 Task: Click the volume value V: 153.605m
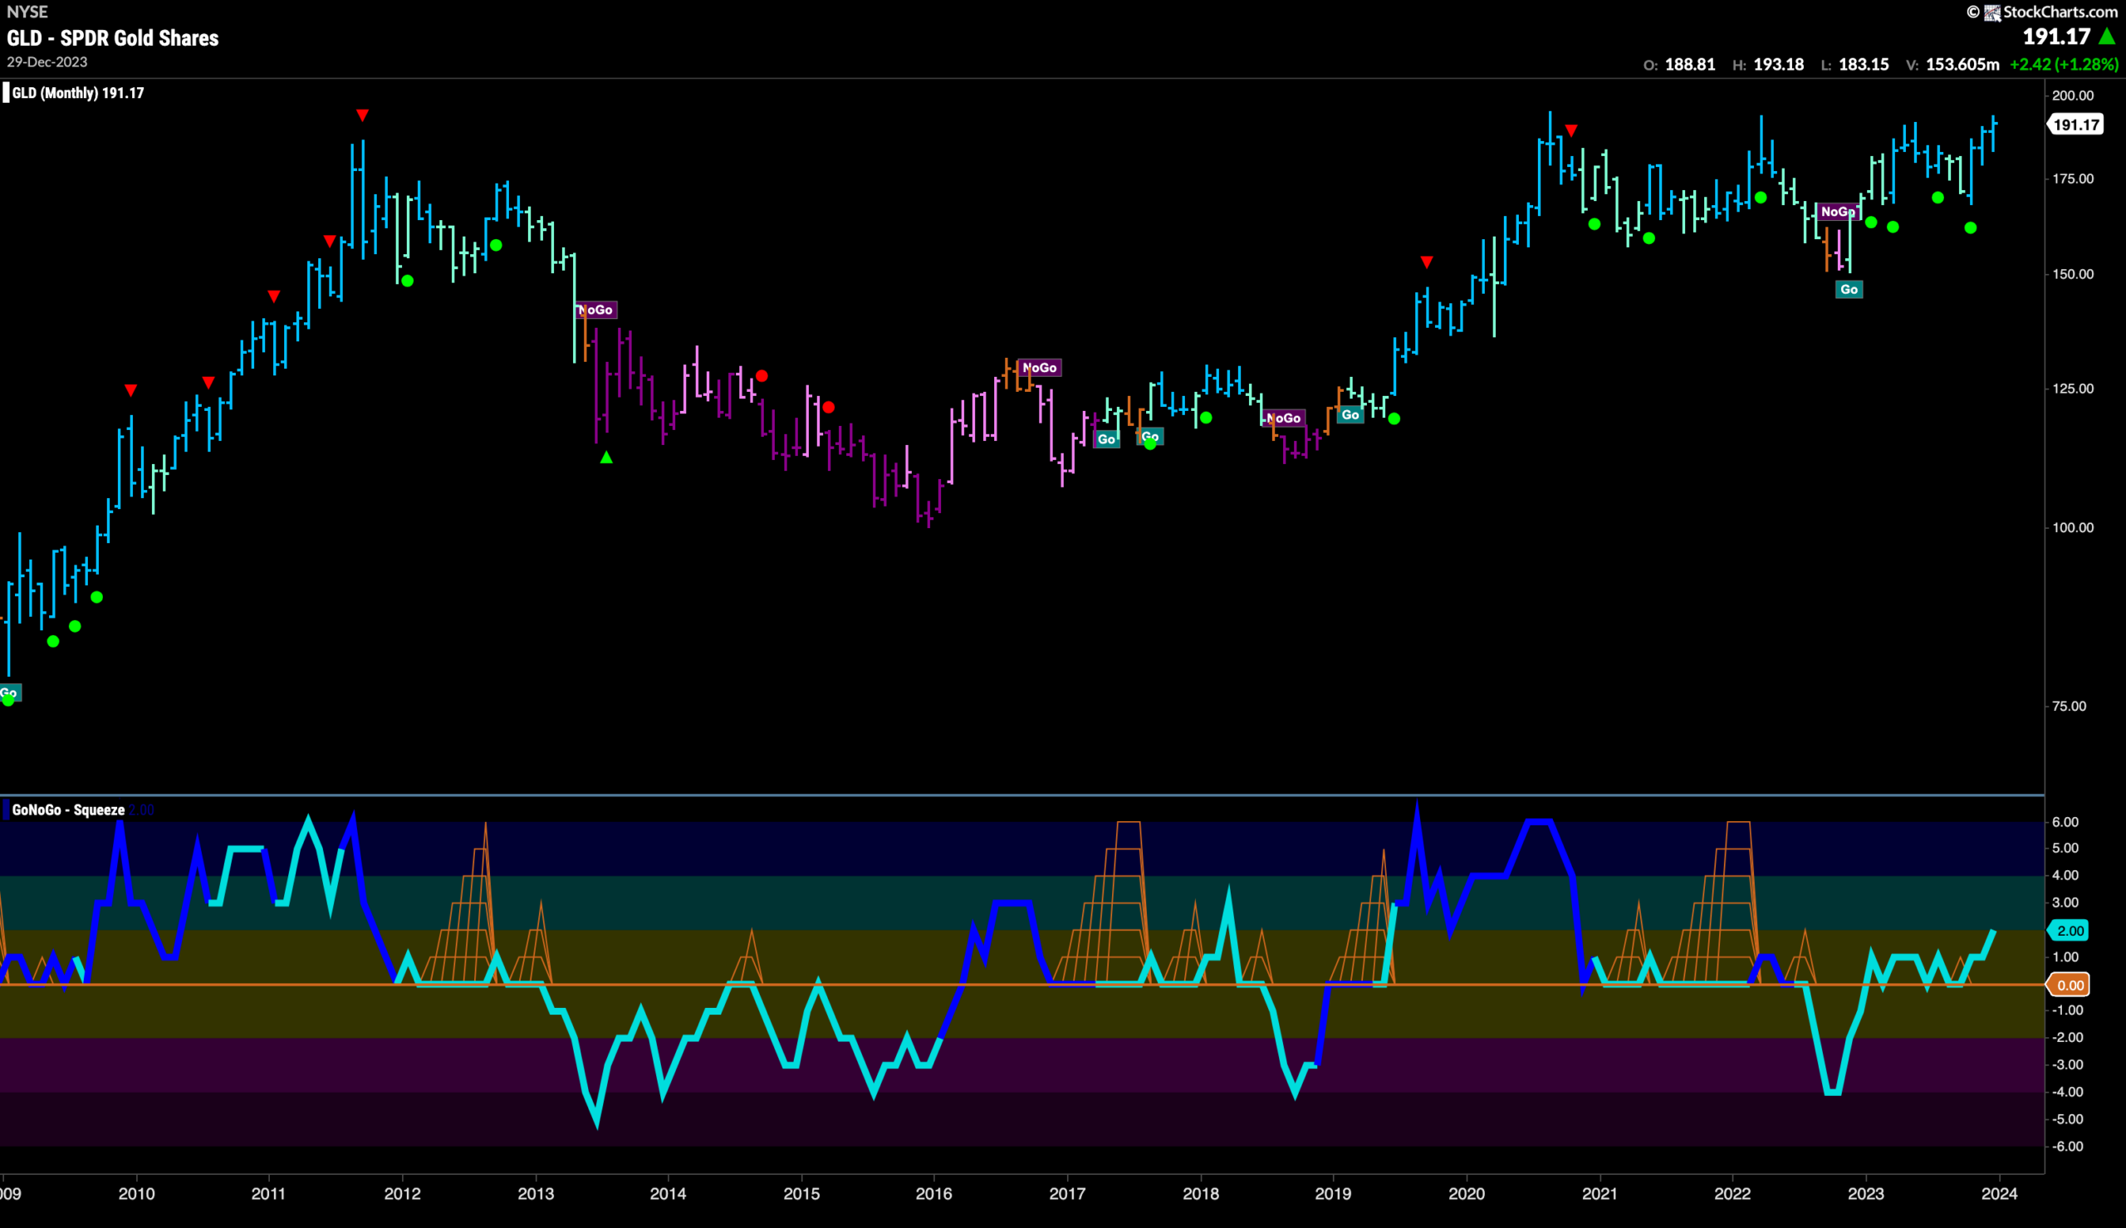pos(1953,65)
